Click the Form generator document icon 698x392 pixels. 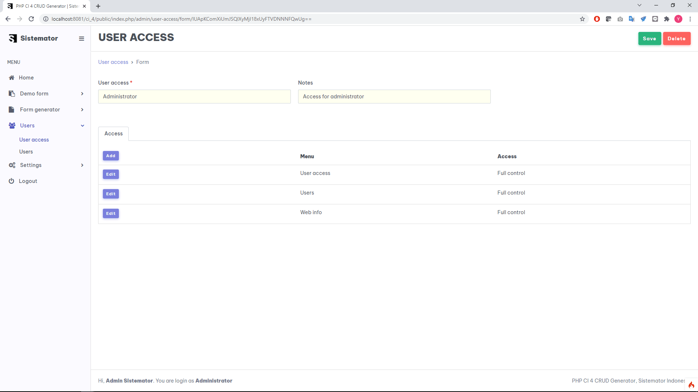click(x=12, y=110)
